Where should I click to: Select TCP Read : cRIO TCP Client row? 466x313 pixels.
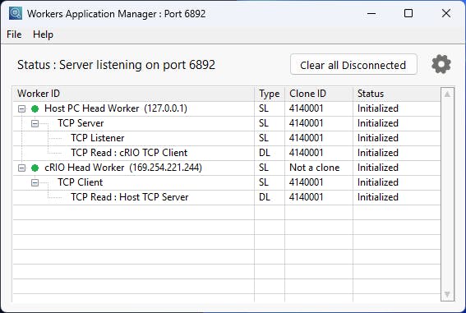click(x=227, y=153)
